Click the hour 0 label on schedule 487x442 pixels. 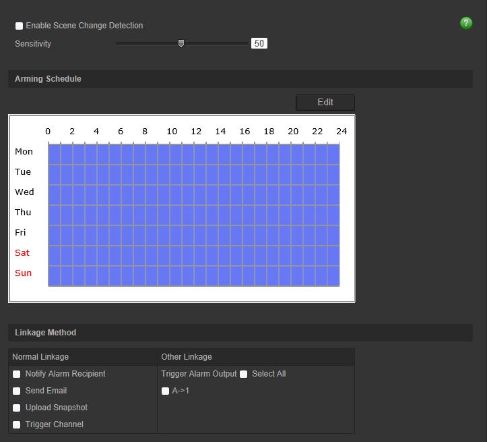pyautogui.click(x=48, y=132)
